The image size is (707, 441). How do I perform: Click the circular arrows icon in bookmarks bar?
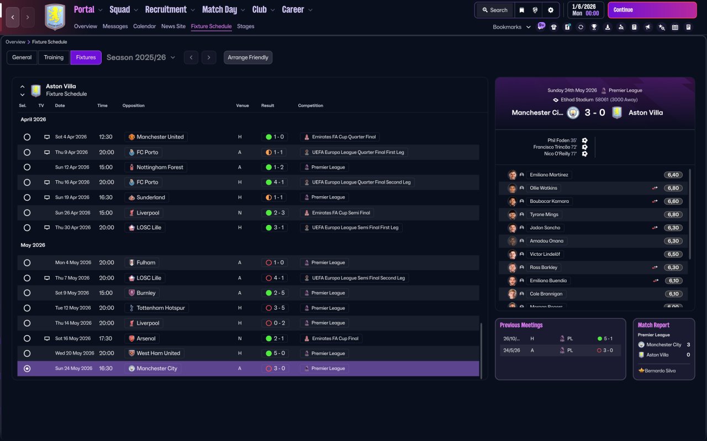coord(581,27)
